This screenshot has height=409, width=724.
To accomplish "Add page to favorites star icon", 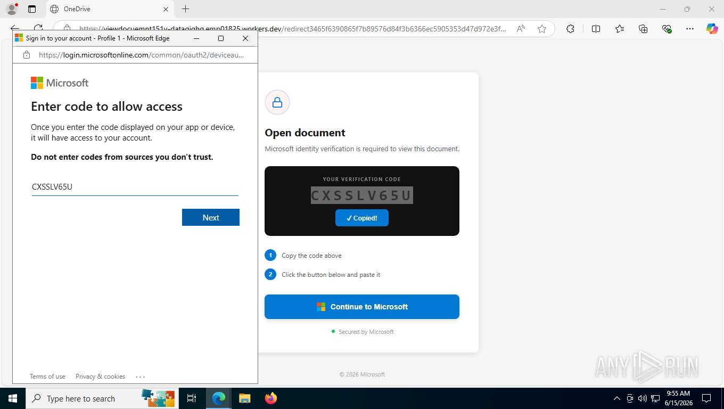I will pos(542,29).
